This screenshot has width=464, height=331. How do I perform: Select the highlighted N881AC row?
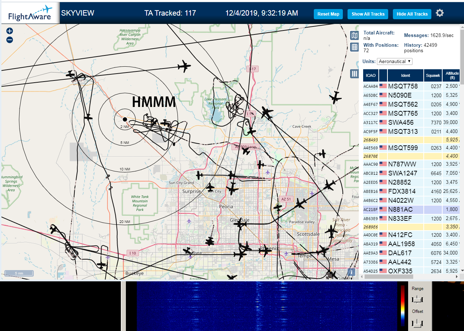coord(411,210)
